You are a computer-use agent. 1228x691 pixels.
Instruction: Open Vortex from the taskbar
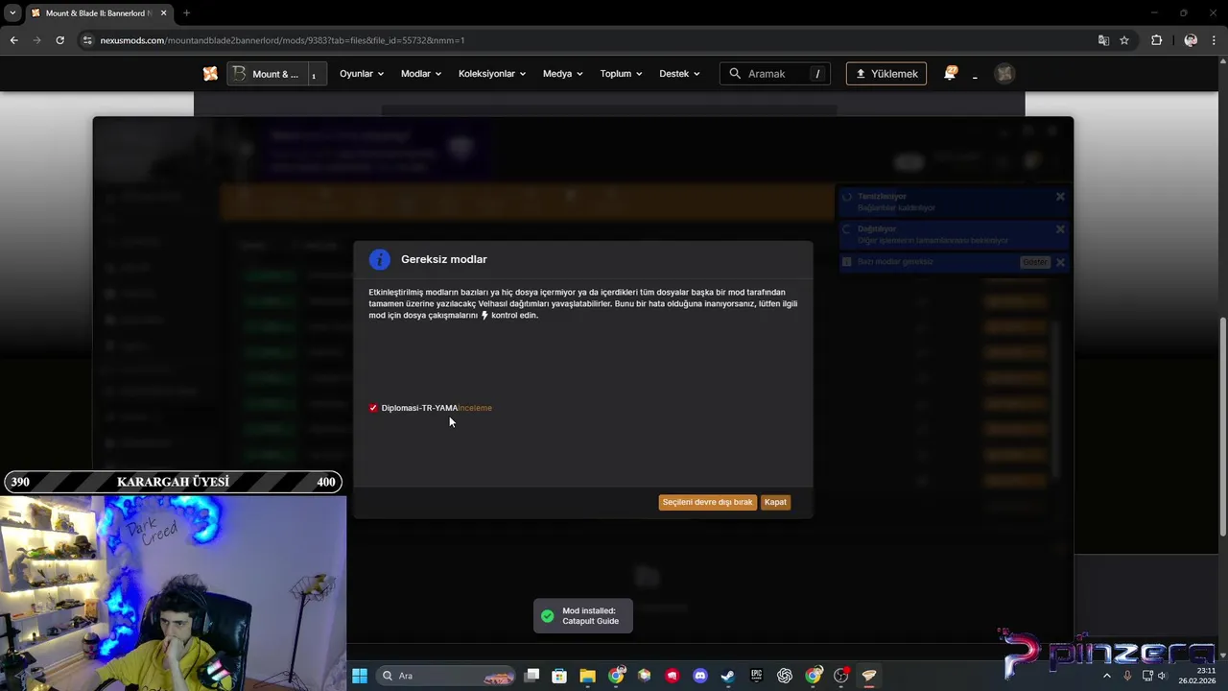[869, 676]
